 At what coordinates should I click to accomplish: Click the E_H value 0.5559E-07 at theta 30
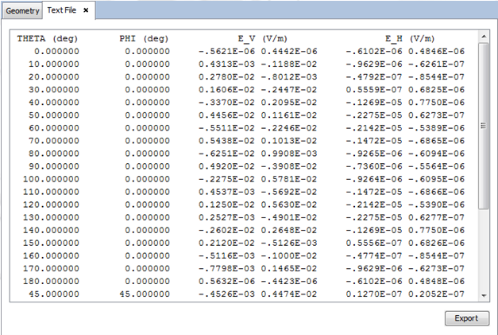374,90
